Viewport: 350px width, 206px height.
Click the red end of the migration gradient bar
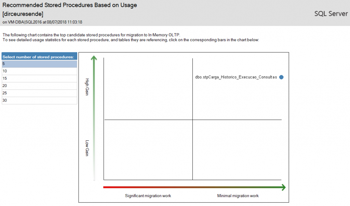pyautogui.click(x=106, y=187)
